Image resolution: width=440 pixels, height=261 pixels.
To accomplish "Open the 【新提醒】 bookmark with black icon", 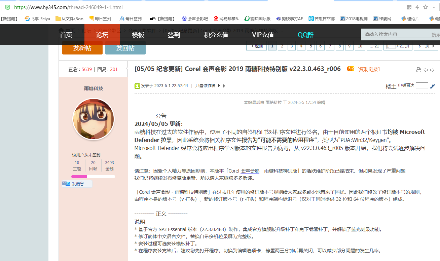I will [x=162, y=18].
